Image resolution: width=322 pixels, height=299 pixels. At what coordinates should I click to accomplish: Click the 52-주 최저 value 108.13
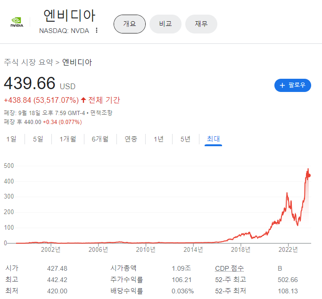pyautogui.click(x=288, y=291)
